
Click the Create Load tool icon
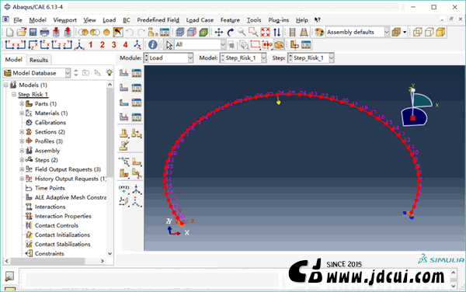tap(124, 73)
